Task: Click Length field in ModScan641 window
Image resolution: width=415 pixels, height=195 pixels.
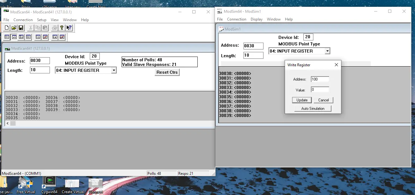Action: click(x=40, y=70)
